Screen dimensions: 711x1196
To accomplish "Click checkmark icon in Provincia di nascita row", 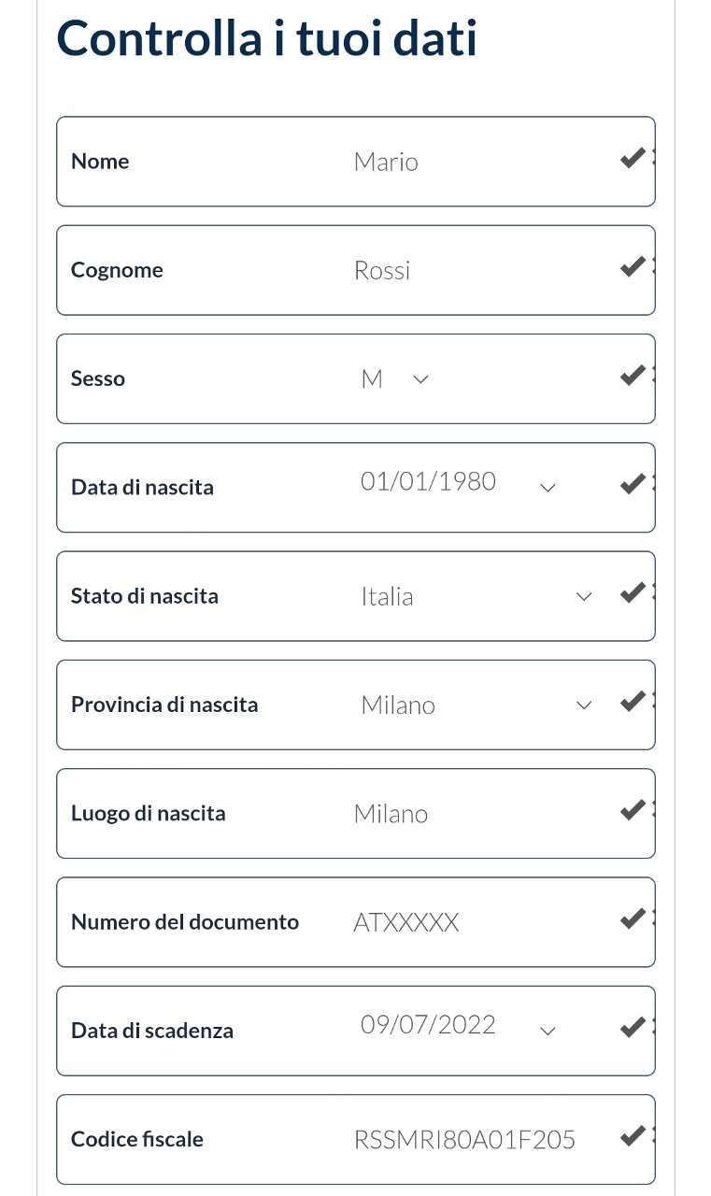I will tap(633, 701).
